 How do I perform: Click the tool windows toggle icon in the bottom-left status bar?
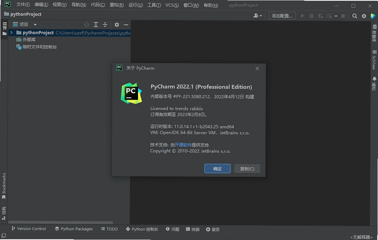(4, 236)
